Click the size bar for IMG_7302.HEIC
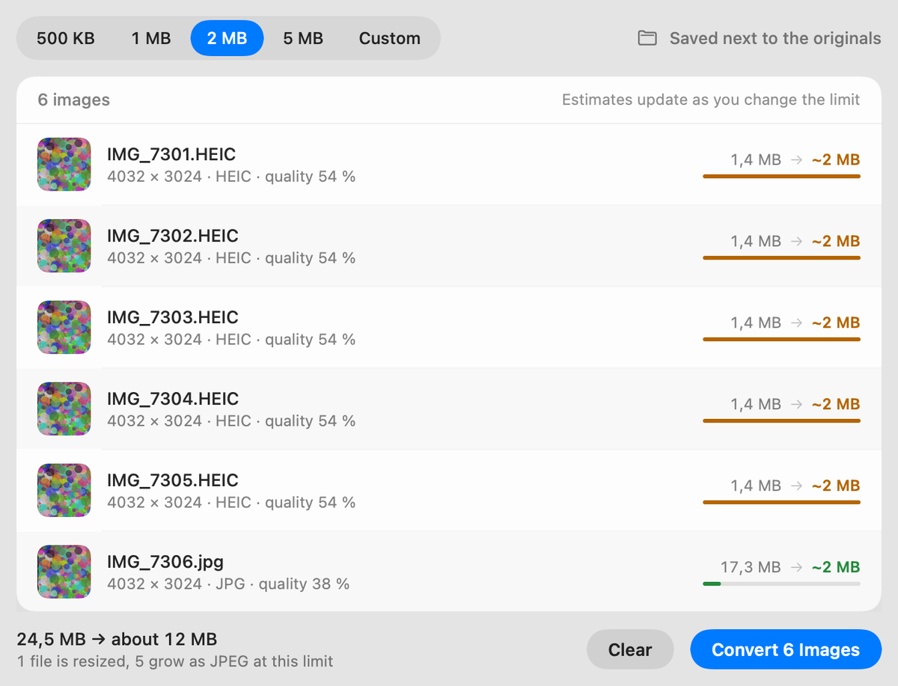 (781, 258)
